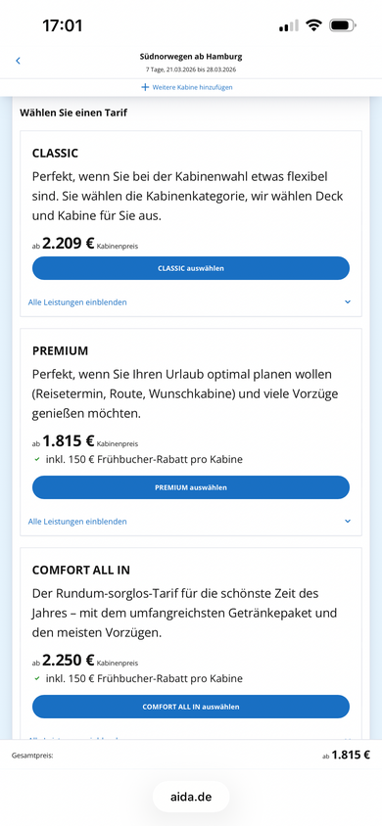Open 'Weitere Kabine hinzufügen' link

192,87
